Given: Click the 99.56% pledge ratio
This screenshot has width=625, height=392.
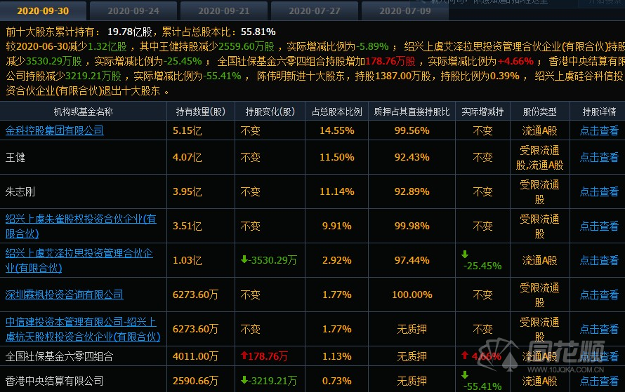Looking at the screenshot, I should (x=412, y=130).
